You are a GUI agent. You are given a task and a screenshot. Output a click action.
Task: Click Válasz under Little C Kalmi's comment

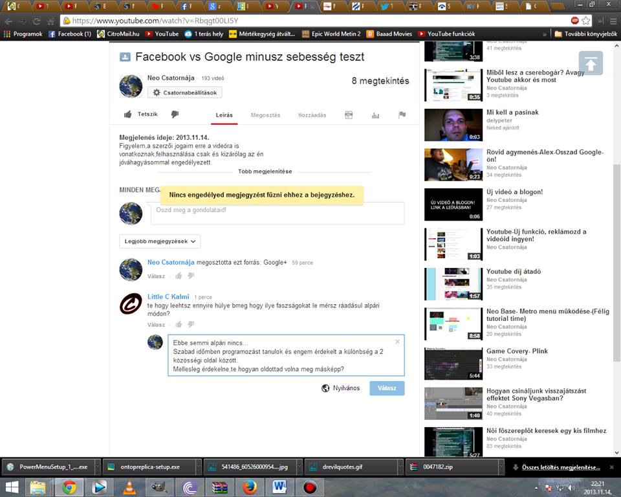156,325
